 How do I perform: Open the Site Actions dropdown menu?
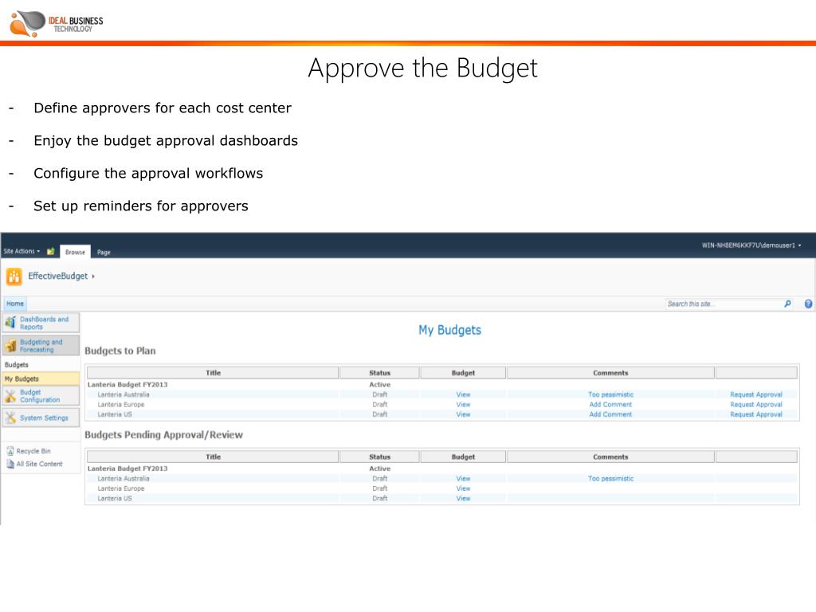click(22, 251)
